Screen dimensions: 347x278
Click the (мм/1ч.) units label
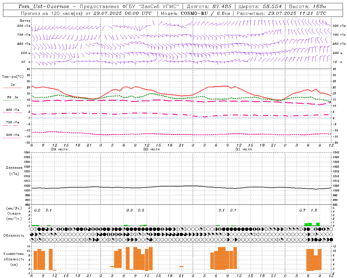14,218
